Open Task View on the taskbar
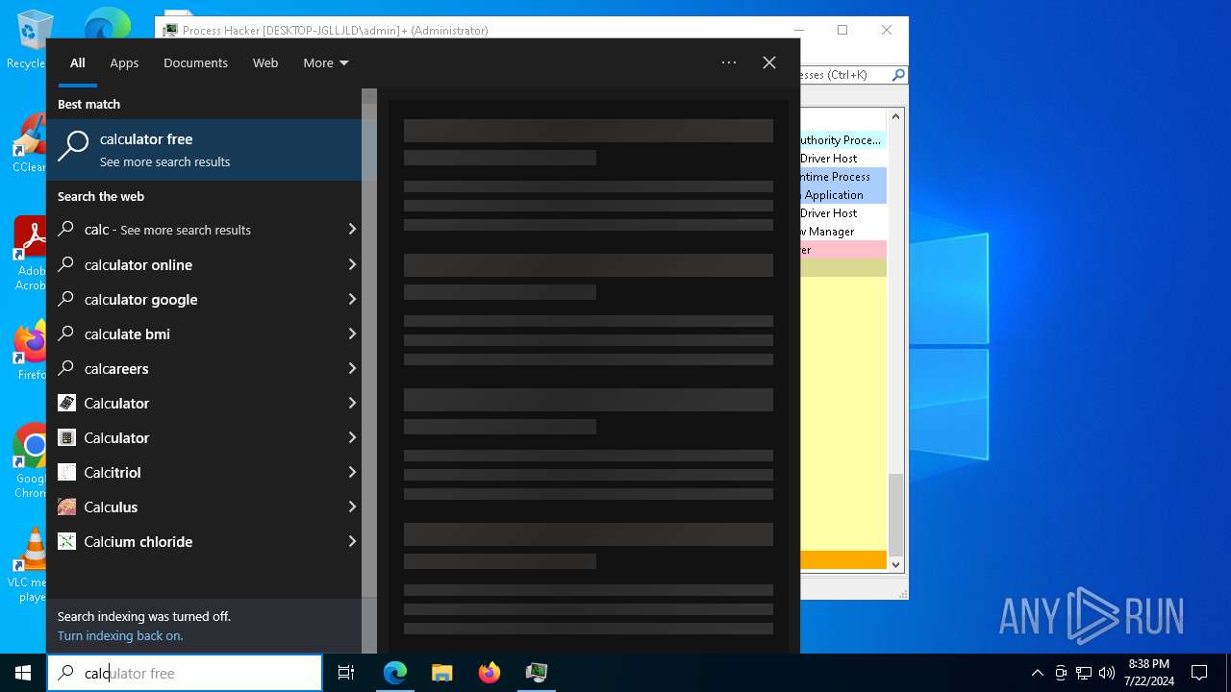1231x692 pixels. [346, 673]
